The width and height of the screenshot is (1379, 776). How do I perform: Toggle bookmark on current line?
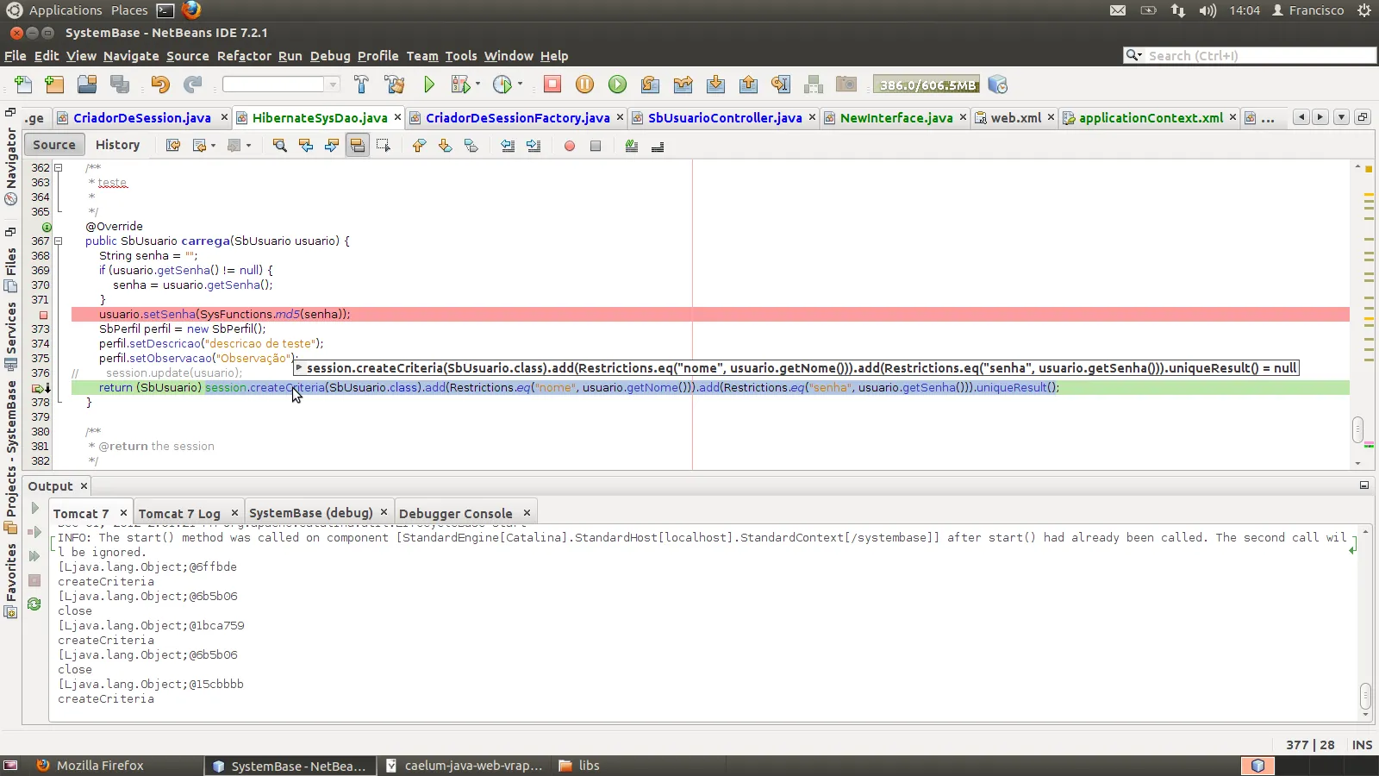[x=471, y=146]
